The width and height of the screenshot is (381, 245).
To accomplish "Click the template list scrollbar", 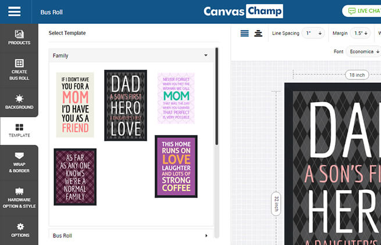I will [x=217, y=96].
